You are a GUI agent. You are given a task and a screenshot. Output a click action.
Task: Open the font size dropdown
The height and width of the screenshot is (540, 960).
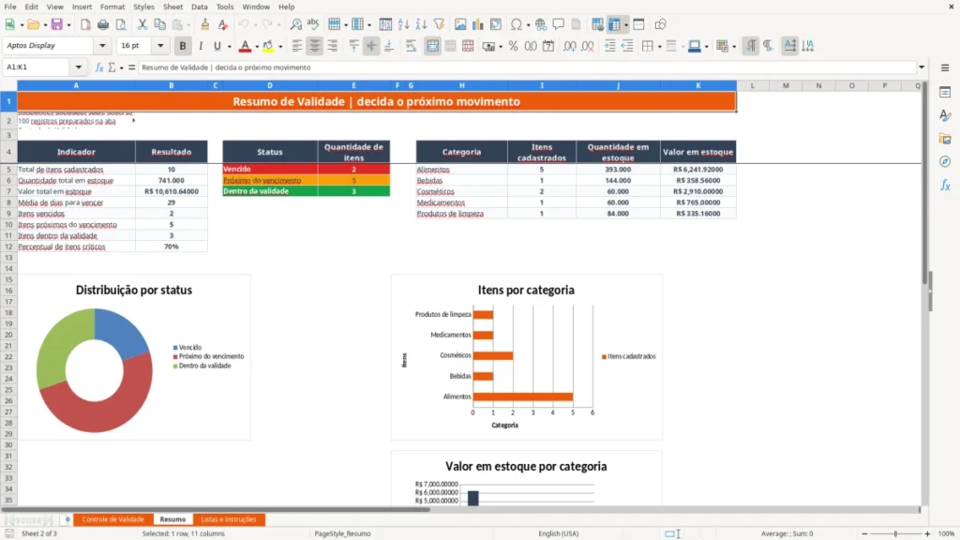click(160, 45)
